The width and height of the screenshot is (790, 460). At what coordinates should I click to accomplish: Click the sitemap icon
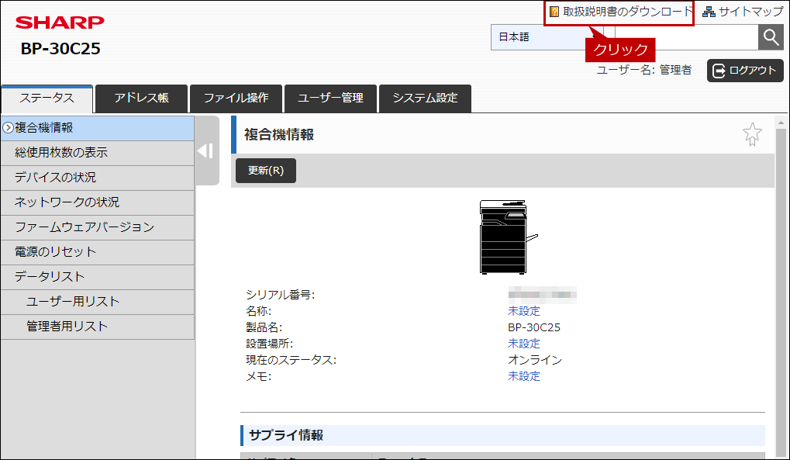click(709, 12)
